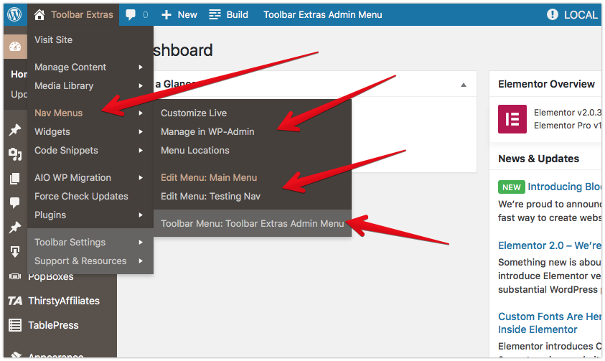Viewport: 605px width, 361px height.
Task: Click the LOCAL exclamation alert icon
Action: coord(553,14)
